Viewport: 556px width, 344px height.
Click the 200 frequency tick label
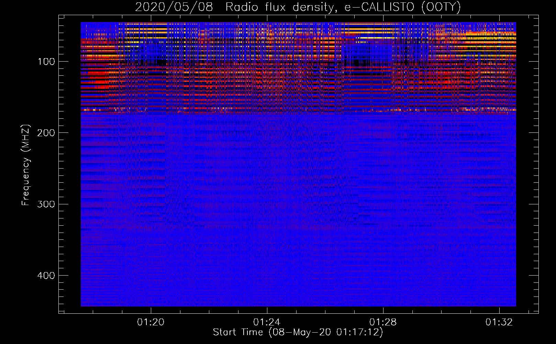(46, 133)
